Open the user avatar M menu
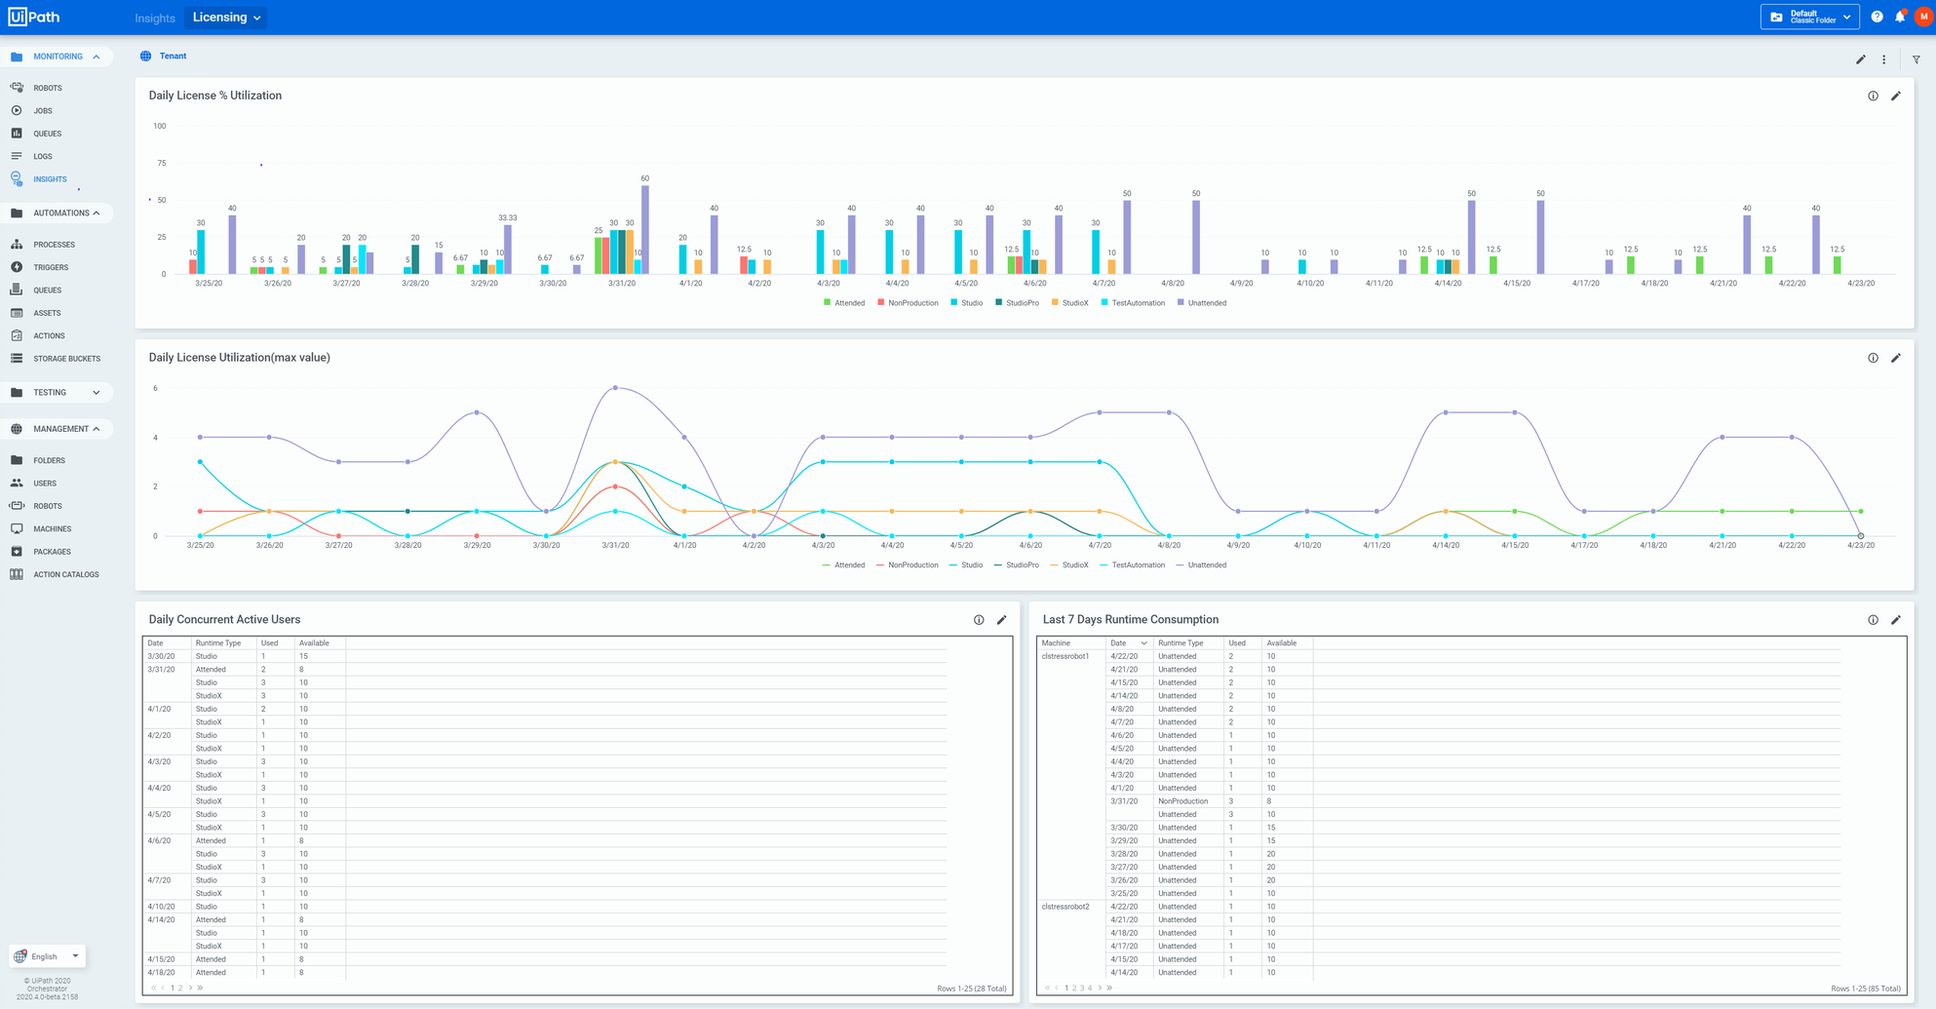Image resolution: width=1936 pixels, height=1009 pixels. click(x=1923, y=17)
